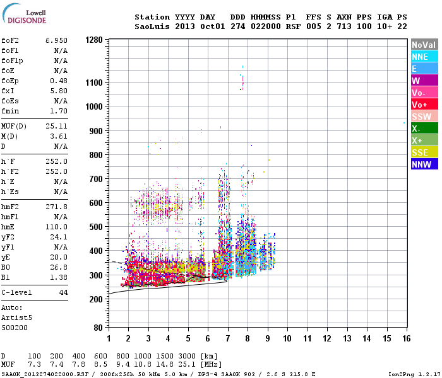Click the 713 AXN header value

pos(344,26)
